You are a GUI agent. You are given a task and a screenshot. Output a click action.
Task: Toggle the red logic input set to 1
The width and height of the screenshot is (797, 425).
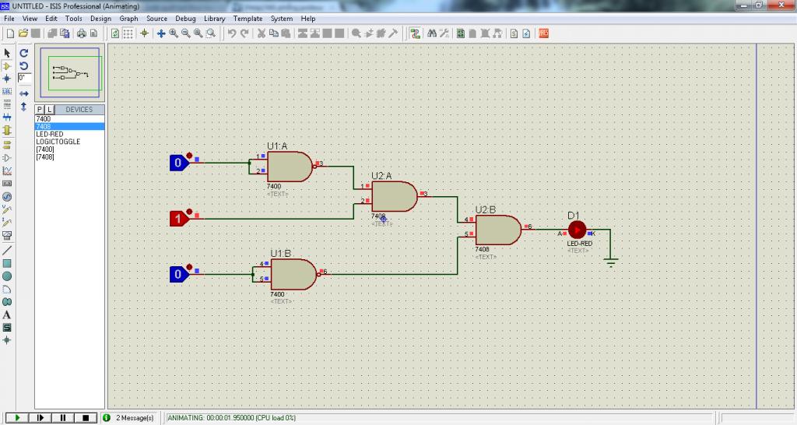click(178, 219)
